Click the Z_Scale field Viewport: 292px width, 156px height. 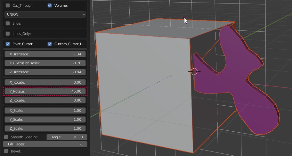[45, 128]
